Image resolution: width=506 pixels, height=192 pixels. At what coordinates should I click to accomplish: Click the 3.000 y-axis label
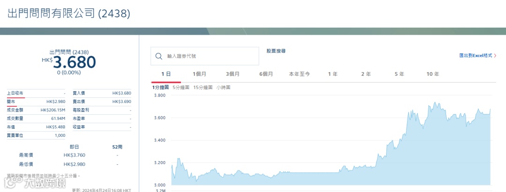coord(160,185)
